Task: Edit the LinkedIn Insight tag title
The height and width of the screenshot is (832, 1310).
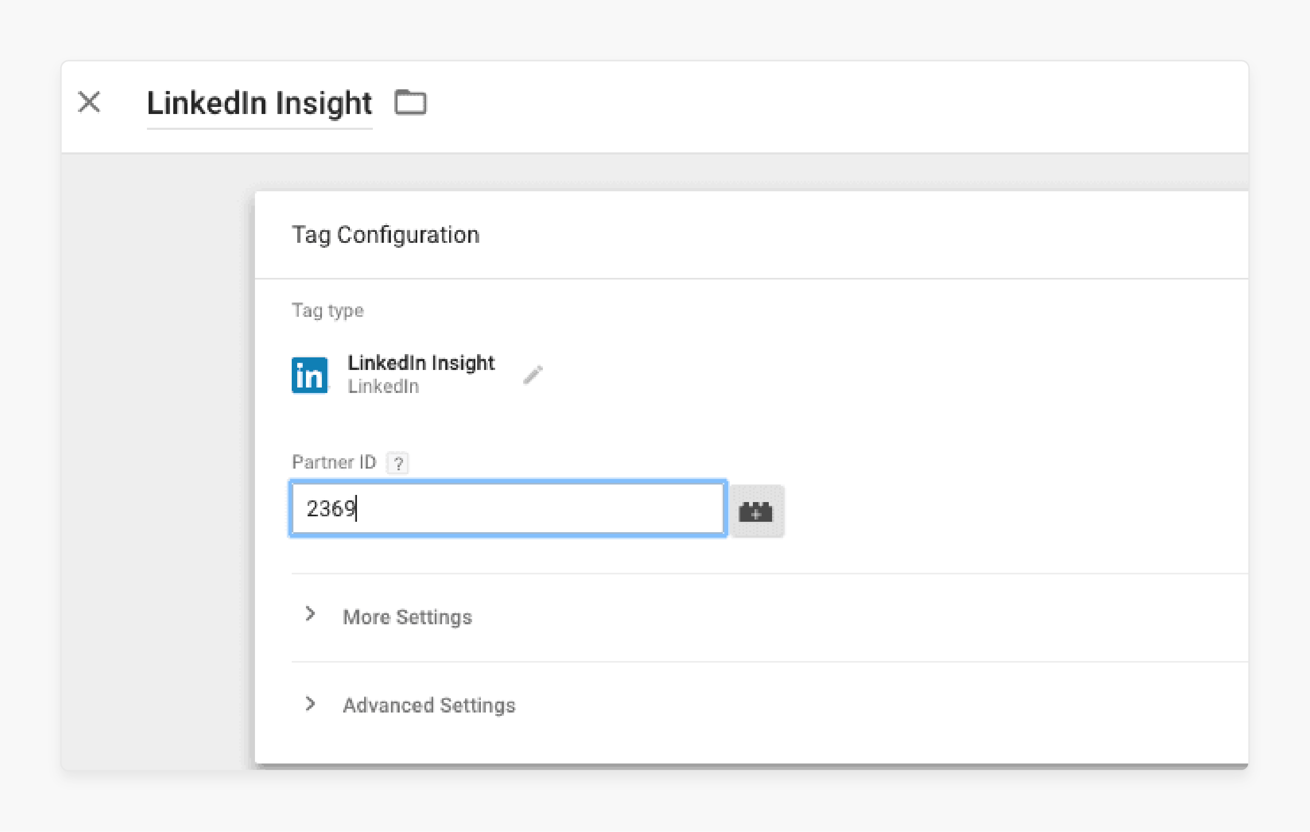Action: pyautogui.click(x=259, y=104)
